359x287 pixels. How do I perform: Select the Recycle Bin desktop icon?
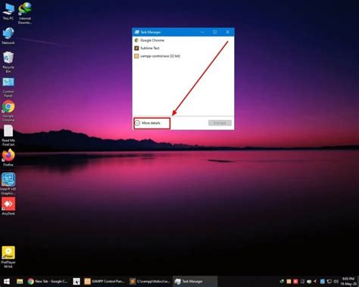pos(8,62)
